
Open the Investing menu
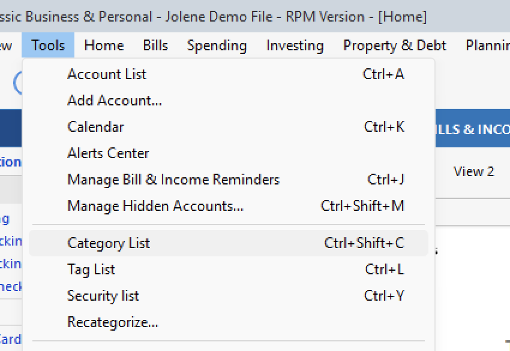tap(295, 46)
